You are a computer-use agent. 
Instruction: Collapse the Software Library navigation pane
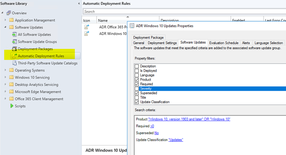coord(79,3)
